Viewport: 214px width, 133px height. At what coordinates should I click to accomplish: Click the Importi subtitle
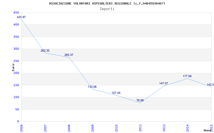107,9
